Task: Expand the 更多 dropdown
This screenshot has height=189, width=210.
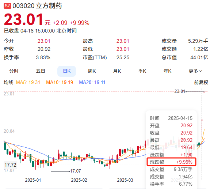Action: pos(195,71)
